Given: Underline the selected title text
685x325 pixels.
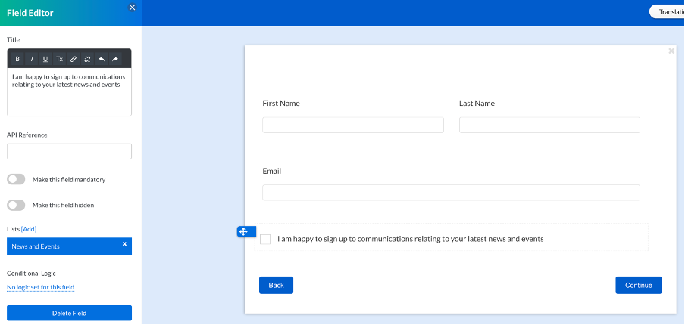Looking at the screenshot, I should pos(45,59).
